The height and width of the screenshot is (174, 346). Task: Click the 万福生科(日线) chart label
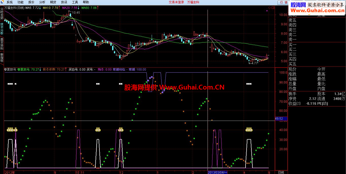pos(14,8)
